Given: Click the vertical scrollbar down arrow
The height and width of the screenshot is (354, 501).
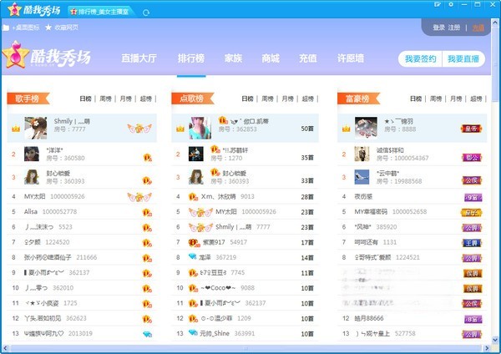Looking at the screenshot, I should point(495,340).
